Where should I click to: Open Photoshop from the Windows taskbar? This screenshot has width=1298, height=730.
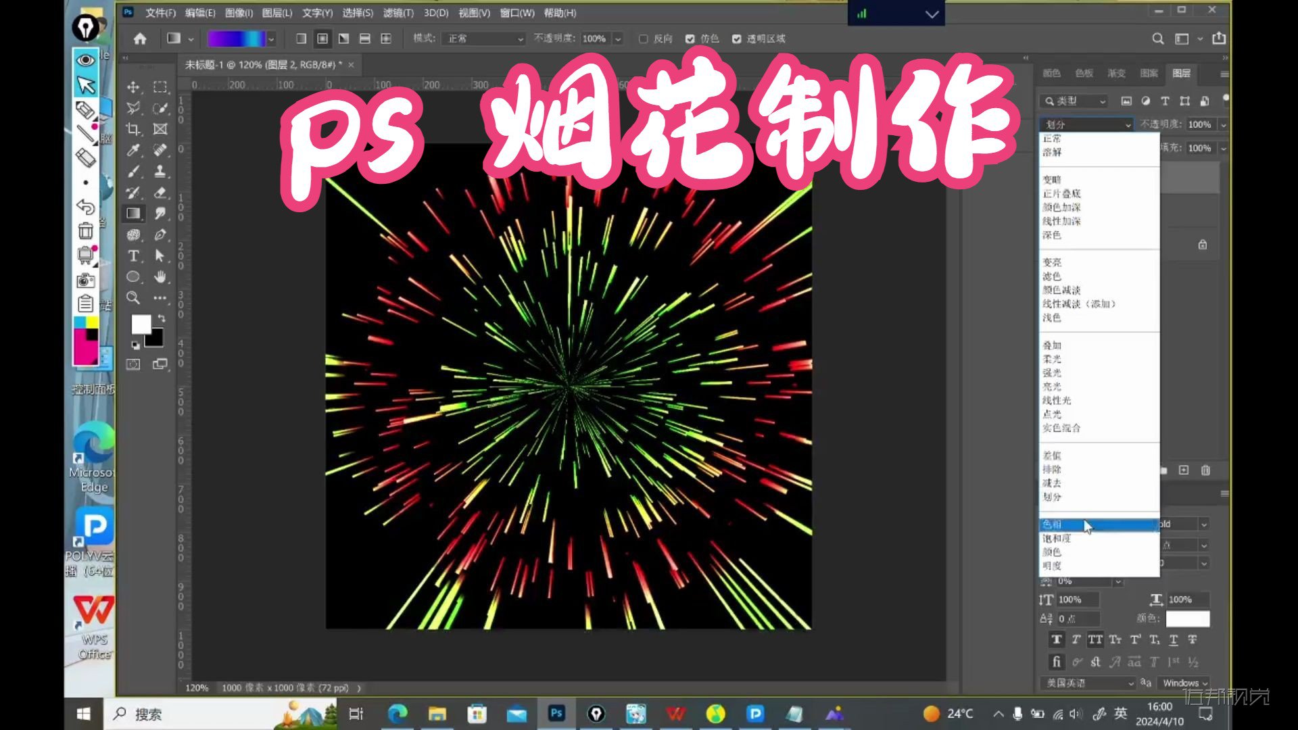click(x=556, y=714)
